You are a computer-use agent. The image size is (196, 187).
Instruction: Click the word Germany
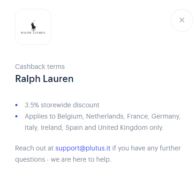tap(166, 116)
